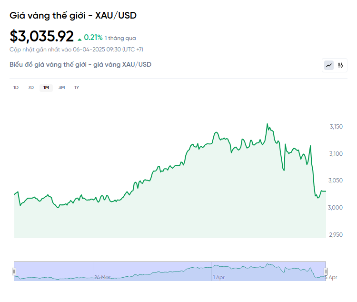Click the "Cập nhật gần nhất" update timestamp
Screen dimensions: 357x302
click(x=76, y=49)
